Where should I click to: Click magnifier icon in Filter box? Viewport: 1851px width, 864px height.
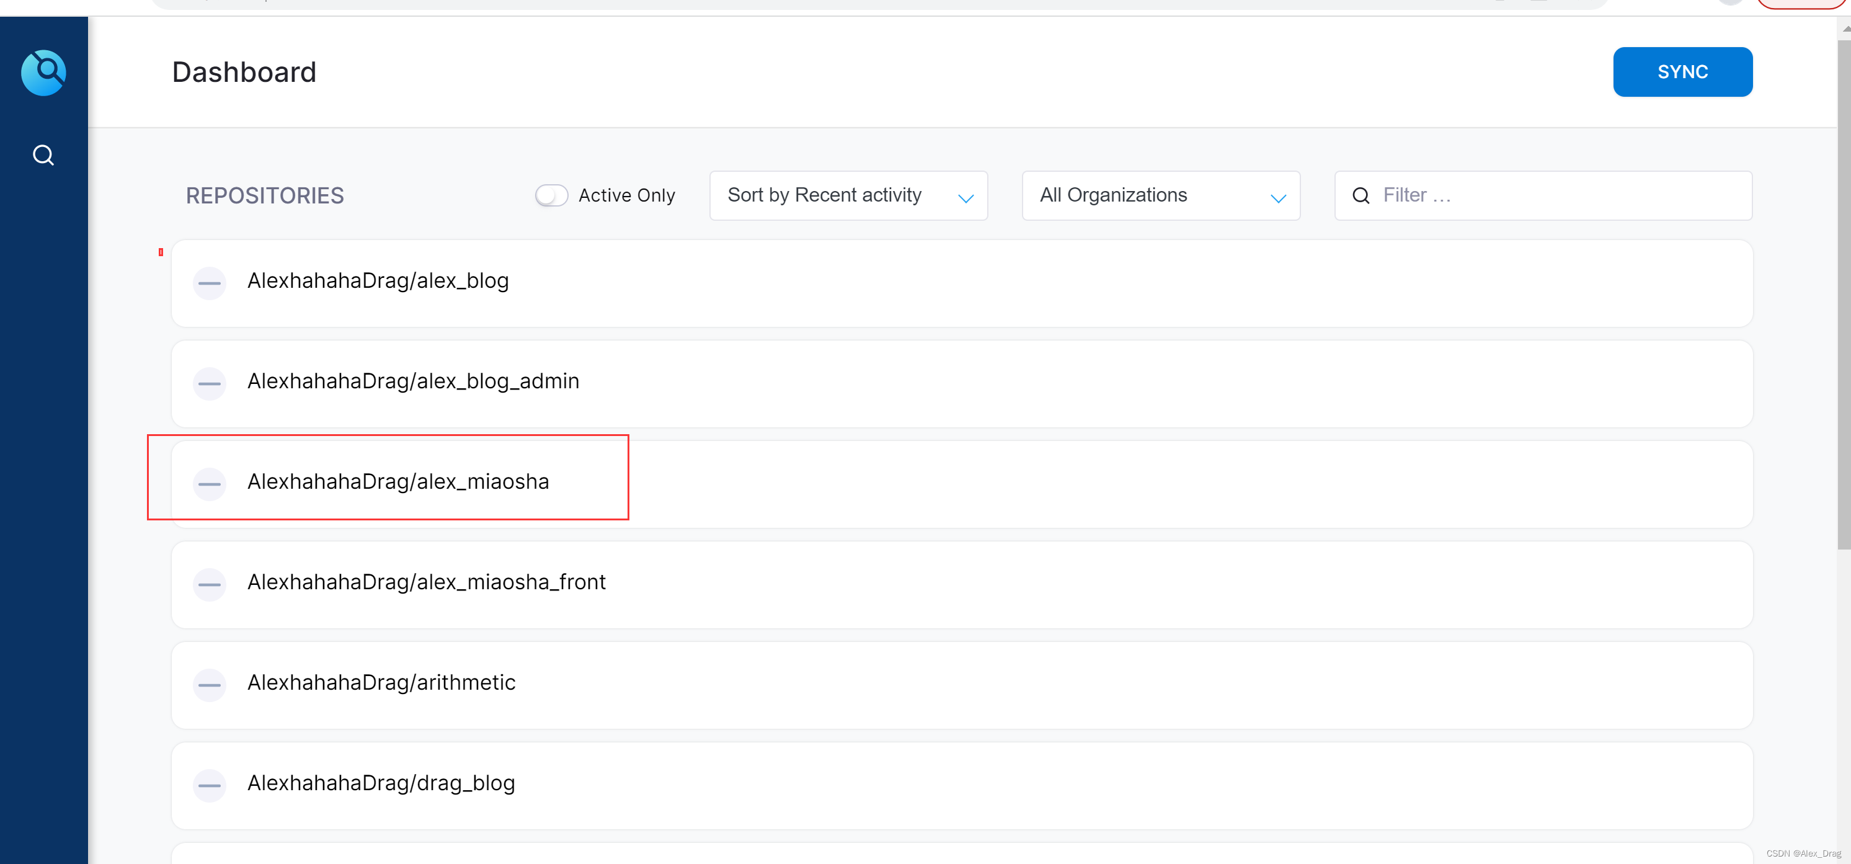pyautogui.click(x=1361, y=195)
